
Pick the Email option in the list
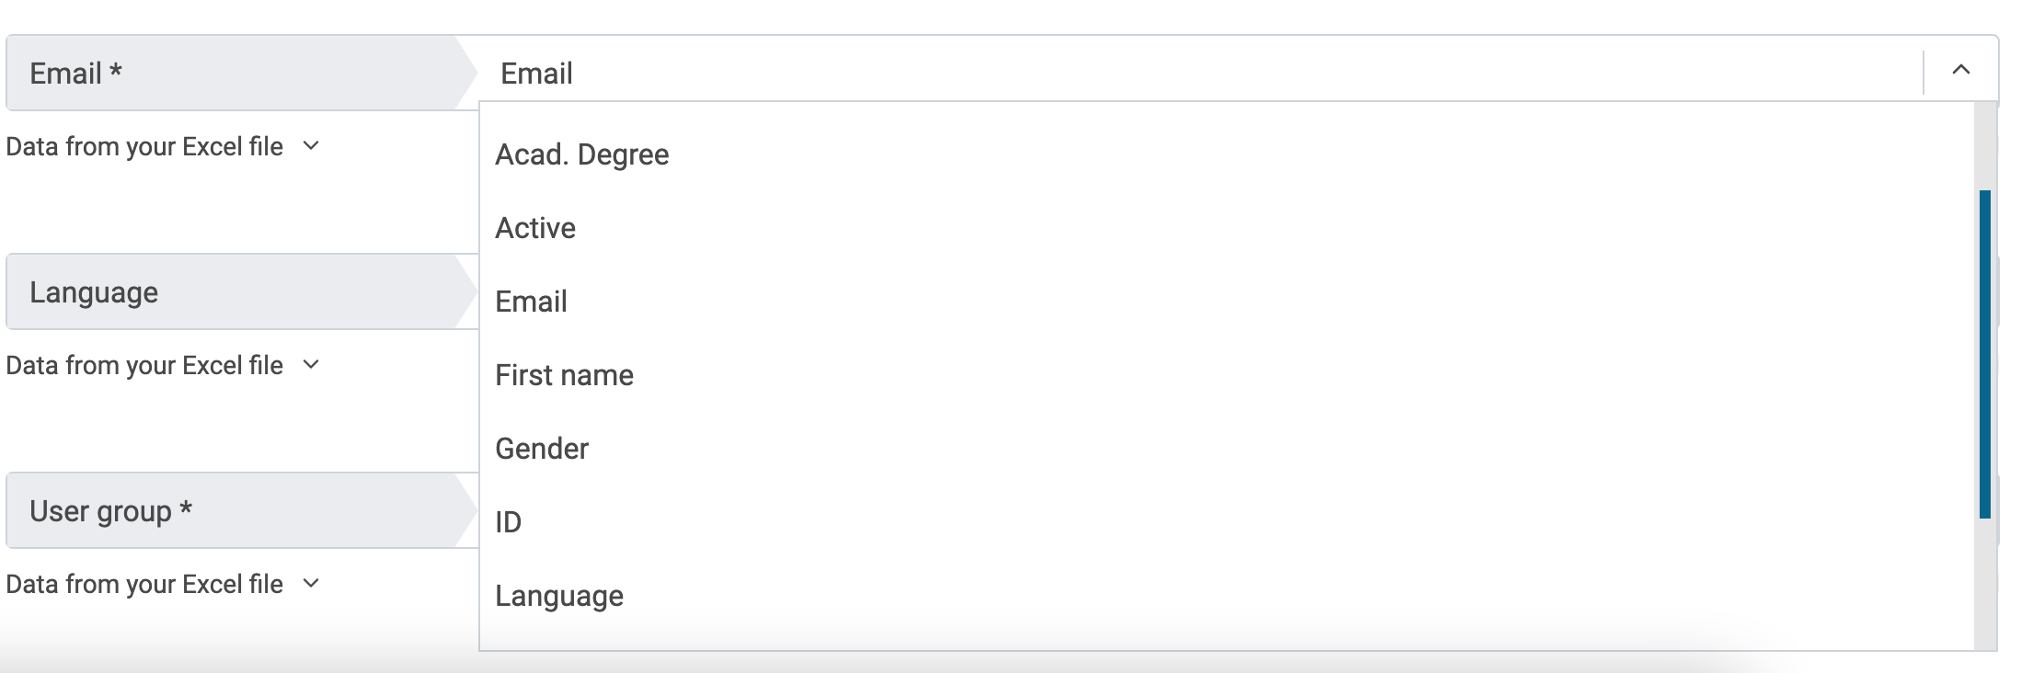pos(531,302)
